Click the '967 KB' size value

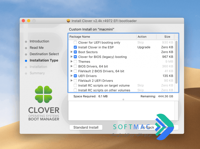pyautogui.click(x=167, y=57)
